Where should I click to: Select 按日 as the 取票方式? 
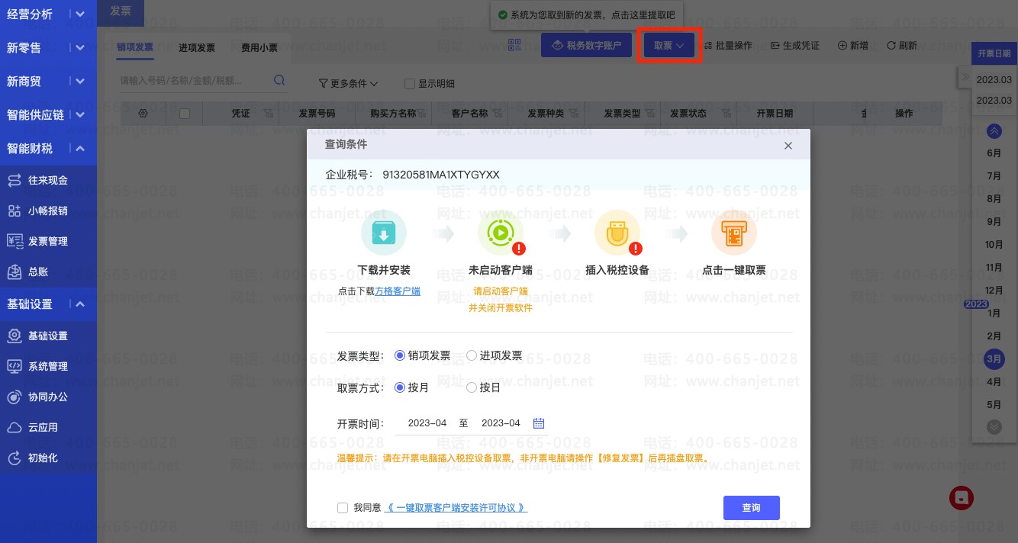click(472, 387)
